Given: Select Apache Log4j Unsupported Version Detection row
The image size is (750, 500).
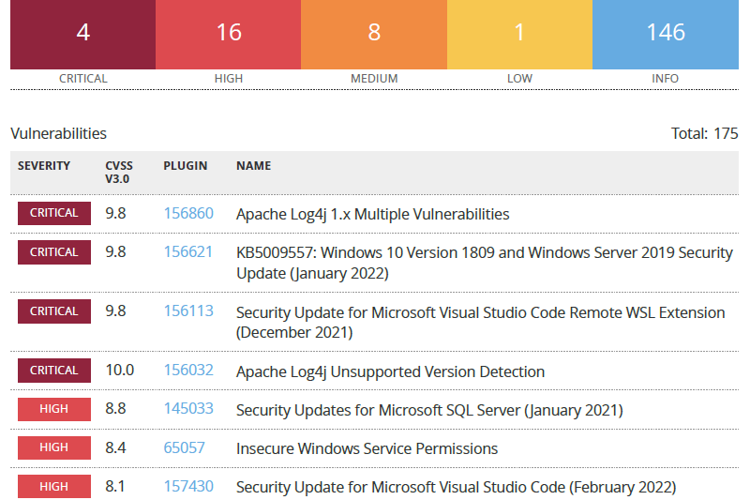Looking at the screenshot, I should (390, 371).
